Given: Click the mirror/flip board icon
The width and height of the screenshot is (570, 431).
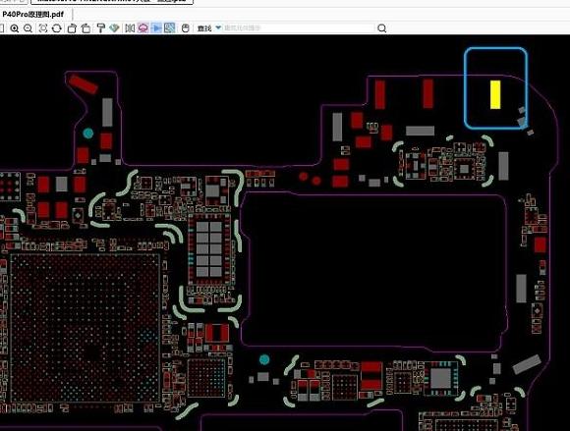Looking at the screenshot, I should pyautogui.click(x=130, y=27).
